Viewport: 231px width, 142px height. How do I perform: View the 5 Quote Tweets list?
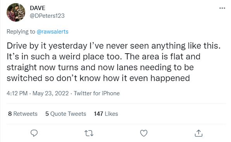(x=66, y=114)
